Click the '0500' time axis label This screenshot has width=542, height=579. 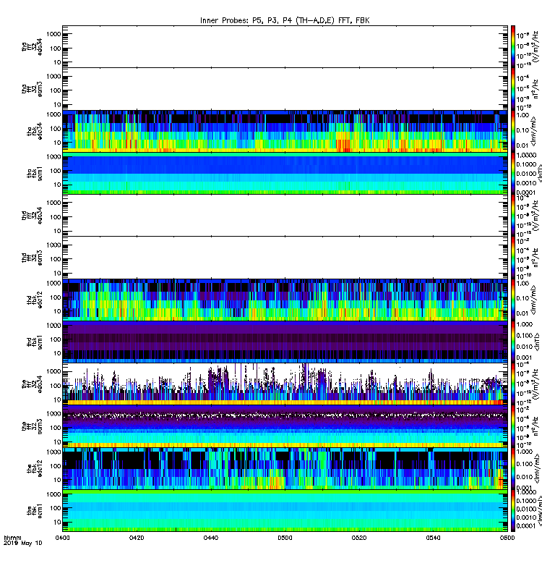tap(285, 538)
